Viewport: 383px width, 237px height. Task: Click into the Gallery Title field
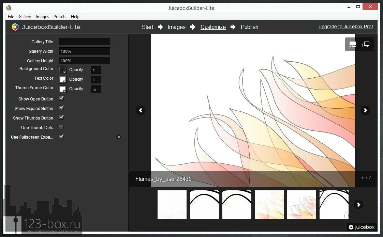click(x=85, y=42)
